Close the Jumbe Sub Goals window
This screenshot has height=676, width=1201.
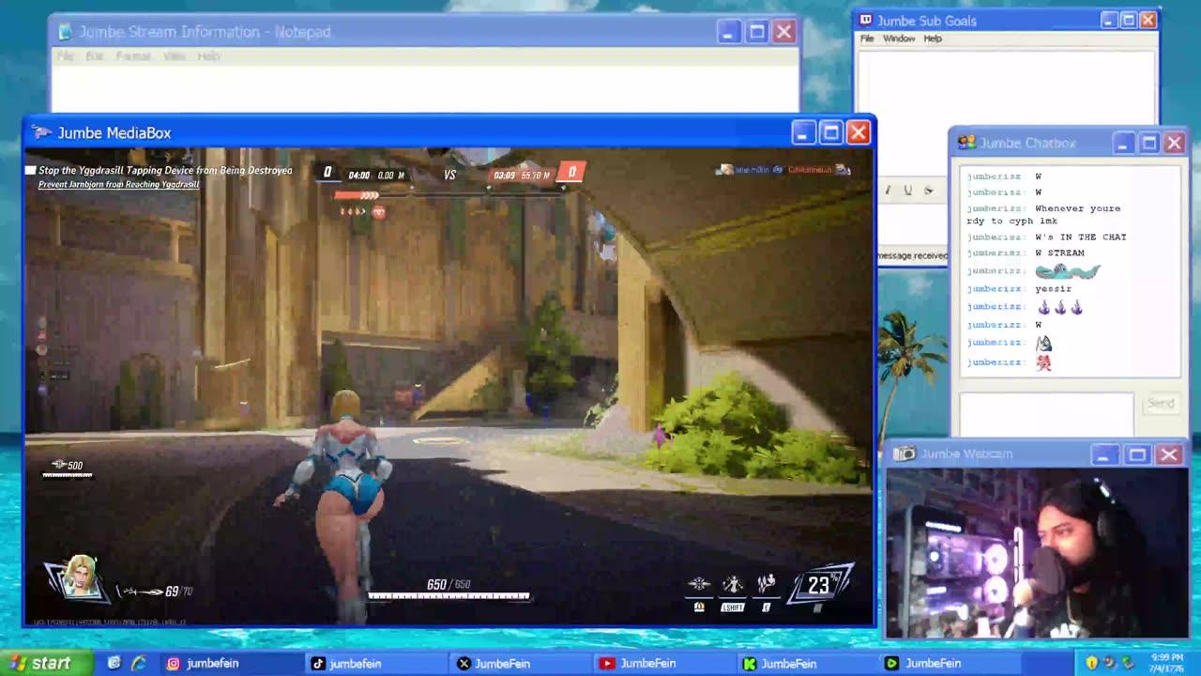click(x=1148, y=20)
